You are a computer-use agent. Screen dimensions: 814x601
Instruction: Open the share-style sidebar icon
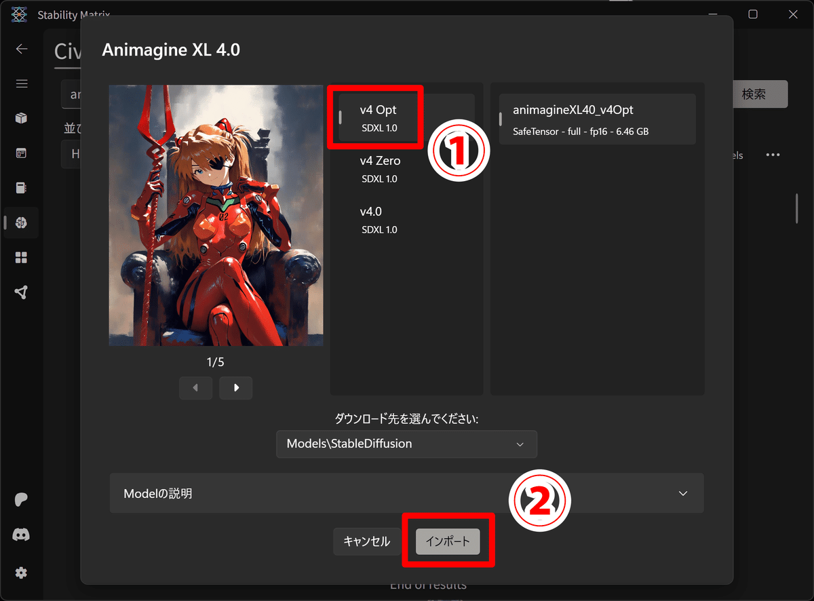point(22,292)
